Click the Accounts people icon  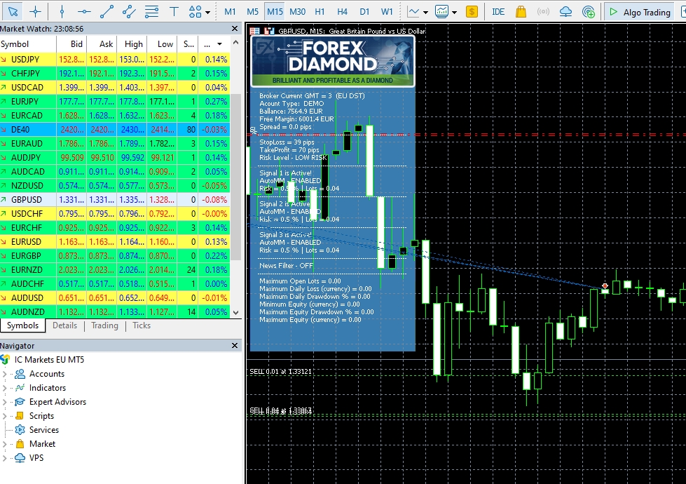pyautogui.click(x=20, y=374)
